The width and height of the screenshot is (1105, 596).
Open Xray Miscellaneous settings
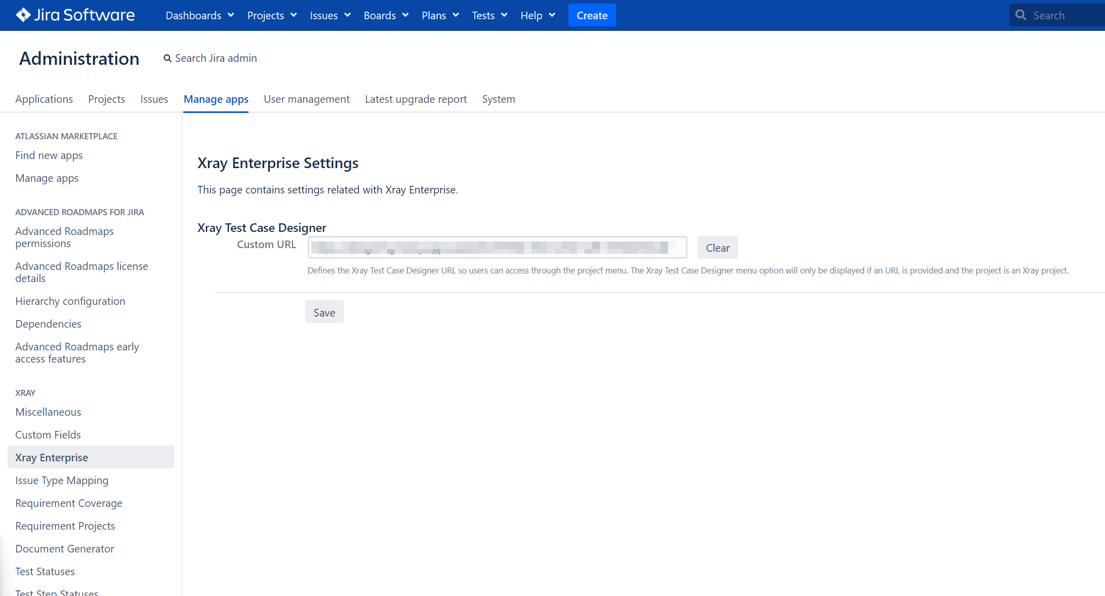[48, 412]
